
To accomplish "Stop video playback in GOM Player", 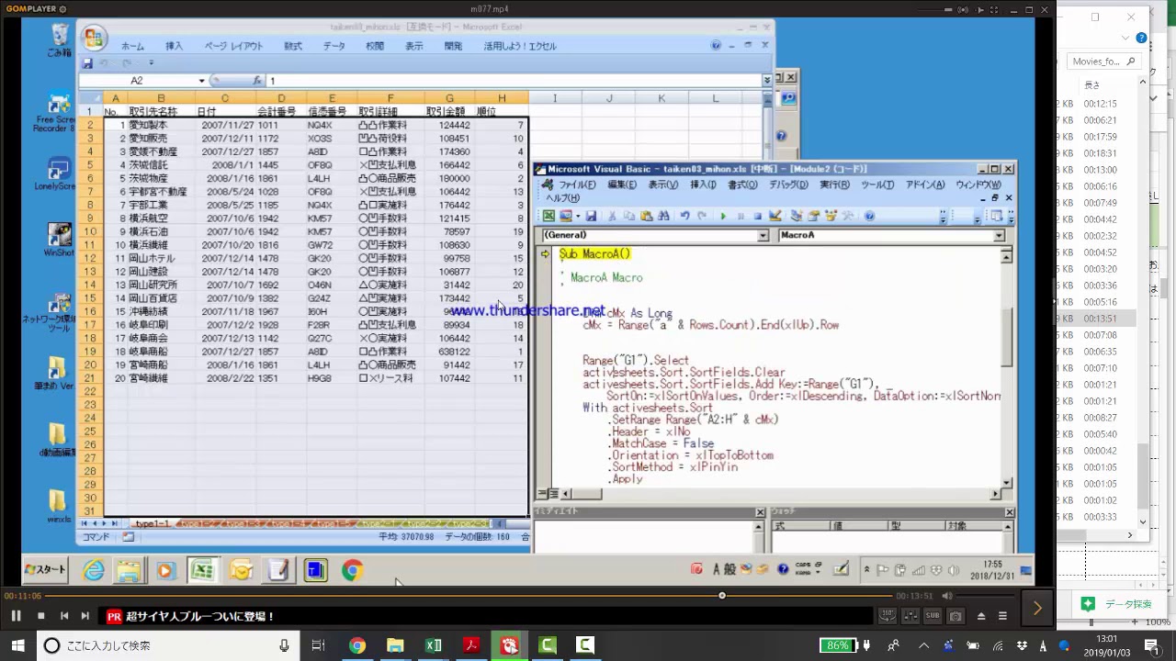I will coord(40,616).
